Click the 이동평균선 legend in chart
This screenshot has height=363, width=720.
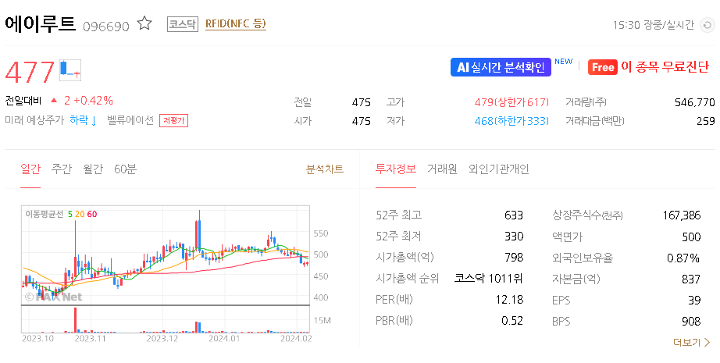click(61, 215)
